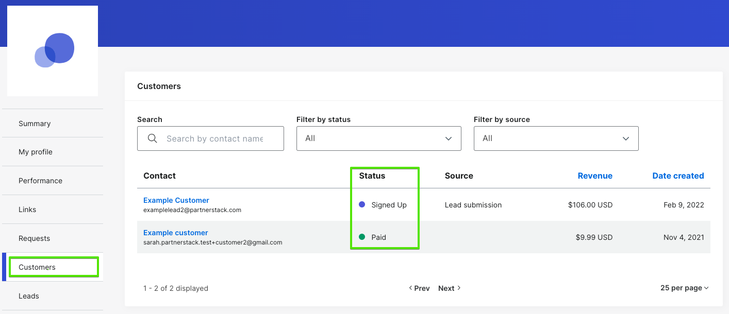This screenshot has width=729, height=314.
Task: Click the search magnifier icon
Action: click(152, 138)
